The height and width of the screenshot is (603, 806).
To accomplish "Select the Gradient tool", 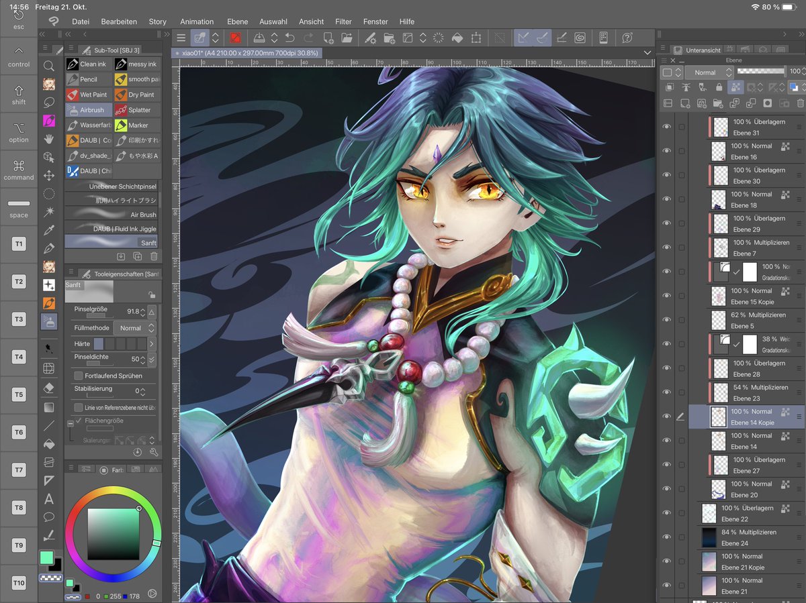I will coord(49,406).
